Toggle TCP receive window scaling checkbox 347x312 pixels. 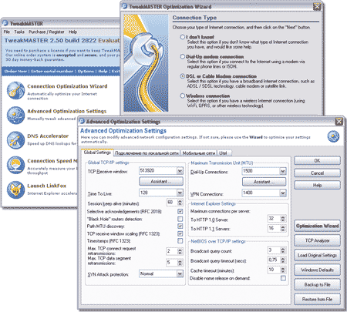[x=180, y=233]
